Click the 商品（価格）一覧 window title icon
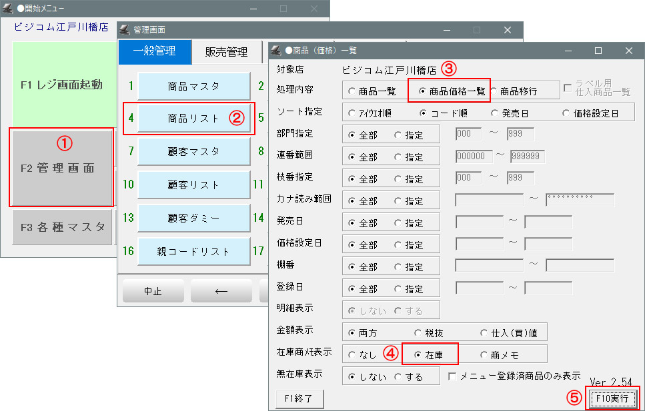Screen dimensions: 645x411 click(x=276, y=50)
